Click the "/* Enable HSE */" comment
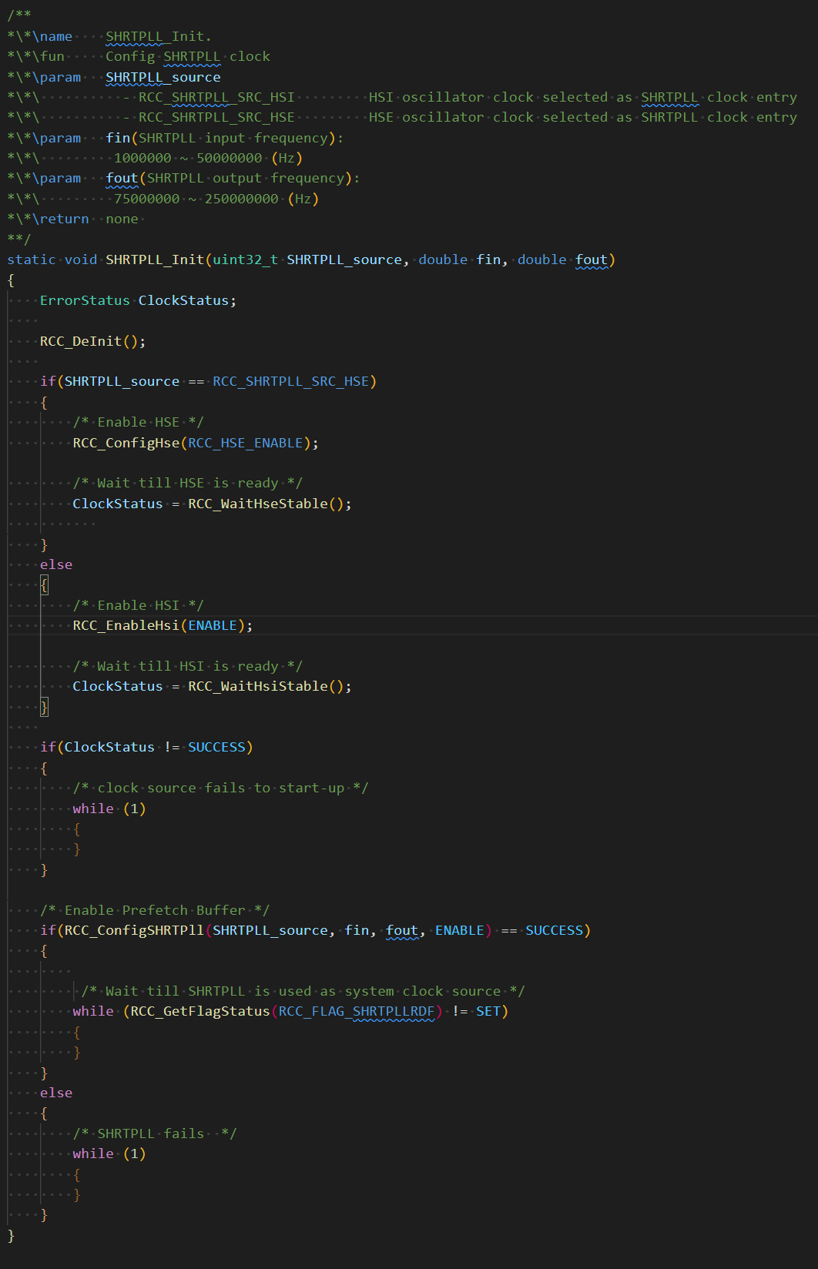Viewport: 818px width, 1269px height. click(138, 422)
